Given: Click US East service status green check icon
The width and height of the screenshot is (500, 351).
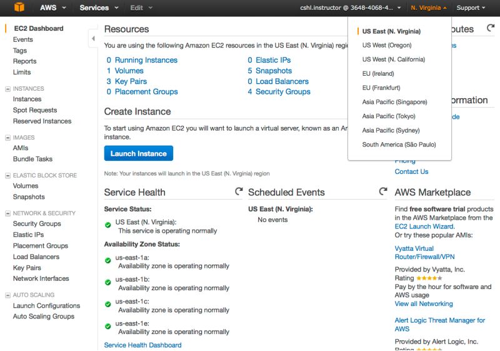Looking at the screenshot, I should click(108, 225).
